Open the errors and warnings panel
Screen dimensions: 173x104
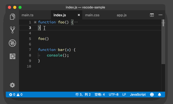(x=16, y=95)
